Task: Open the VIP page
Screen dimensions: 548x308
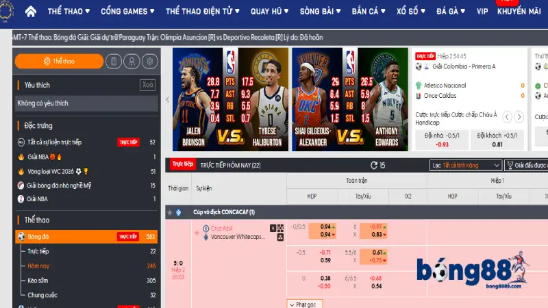Action: point(482,12)
